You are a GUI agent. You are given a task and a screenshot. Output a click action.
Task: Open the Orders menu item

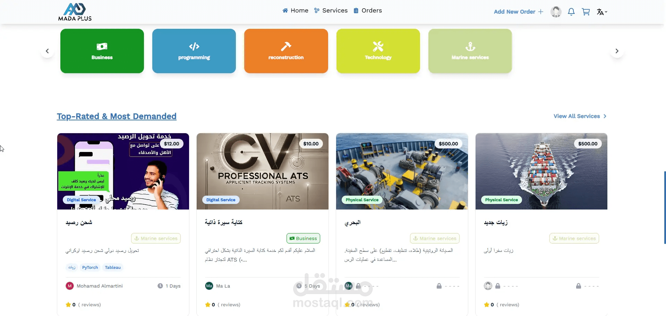tap(367, 10)
